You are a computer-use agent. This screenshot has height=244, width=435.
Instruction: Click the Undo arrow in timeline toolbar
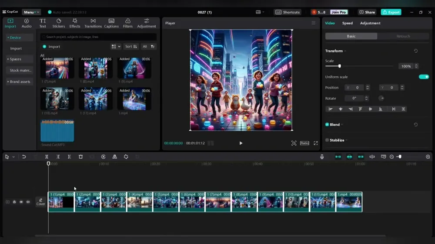(24, 157)
